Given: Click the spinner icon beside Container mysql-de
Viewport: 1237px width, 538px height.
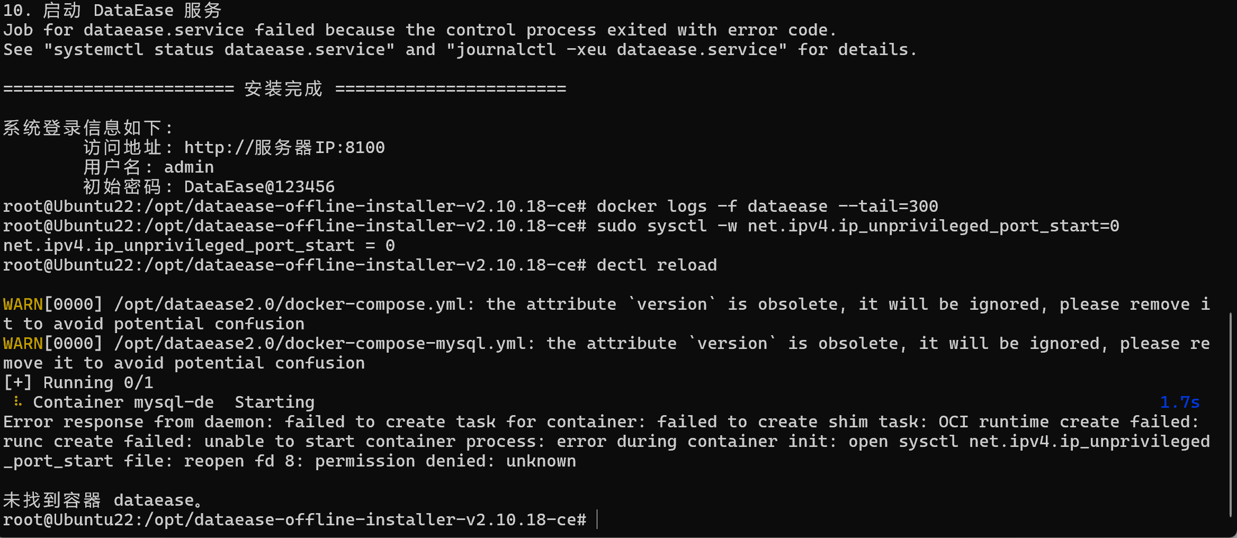Looking at the screenshot, I should [x=18, y=402].
